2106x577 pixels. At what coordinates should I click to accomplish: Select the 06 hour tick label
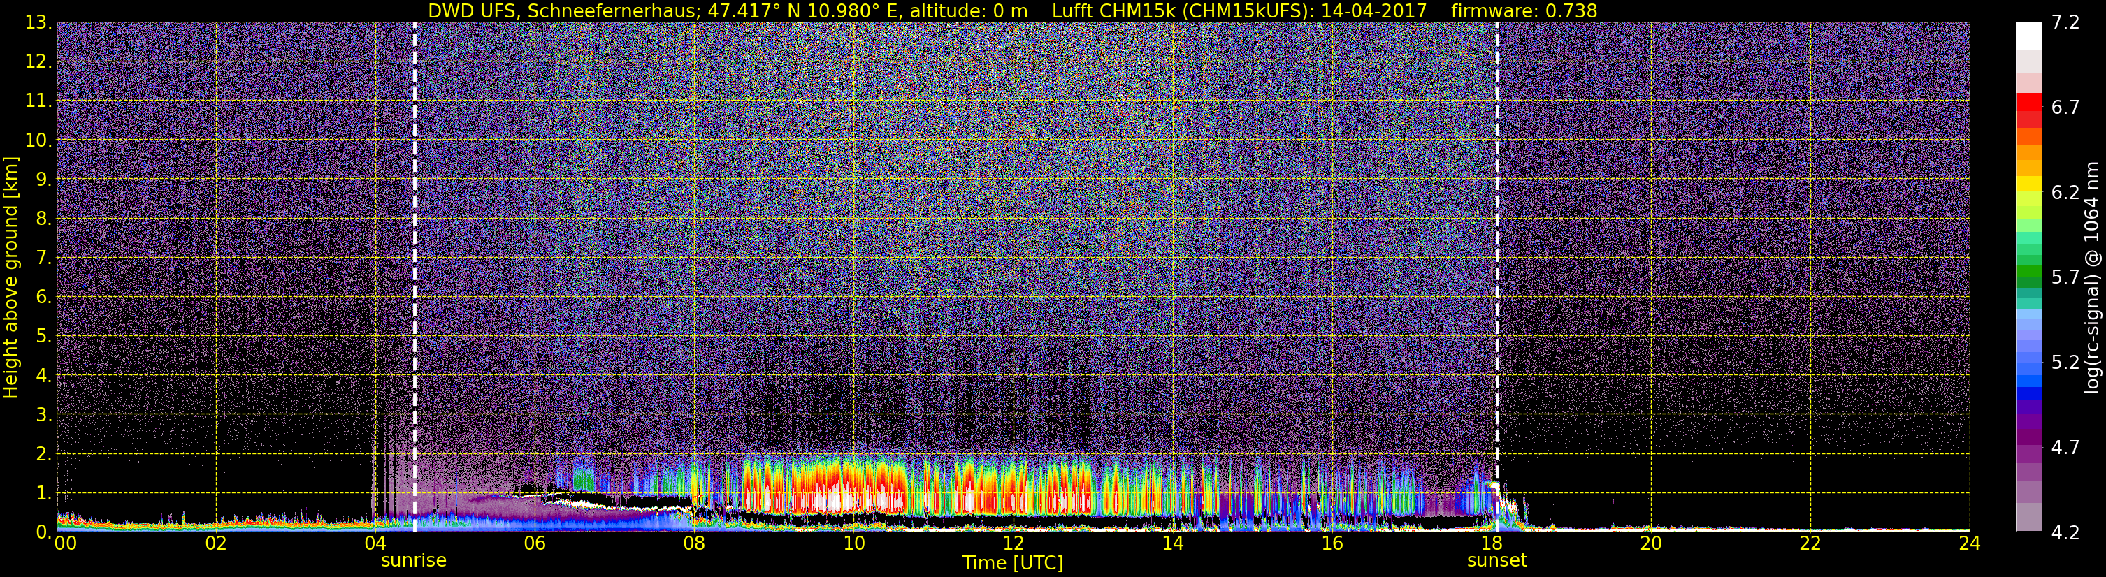click(534, 543)
